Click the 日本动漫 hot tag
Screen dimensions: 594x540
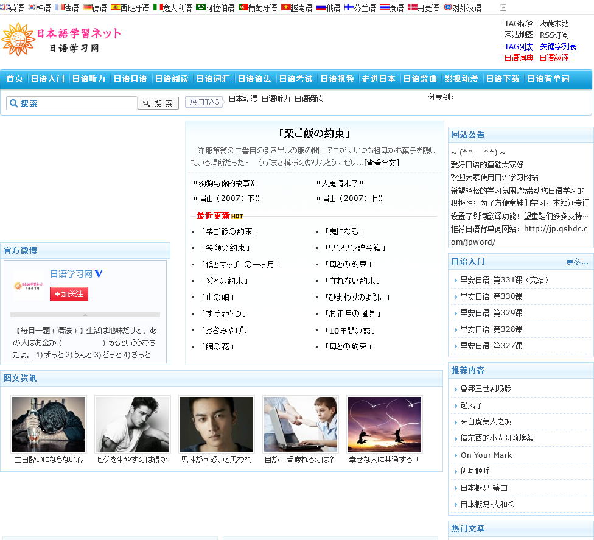[x=243, y=99]
